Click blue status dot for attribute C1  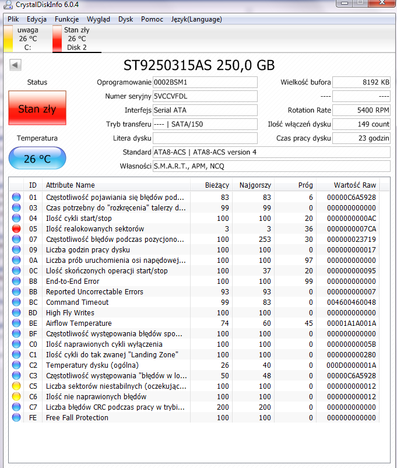(16, 354)
